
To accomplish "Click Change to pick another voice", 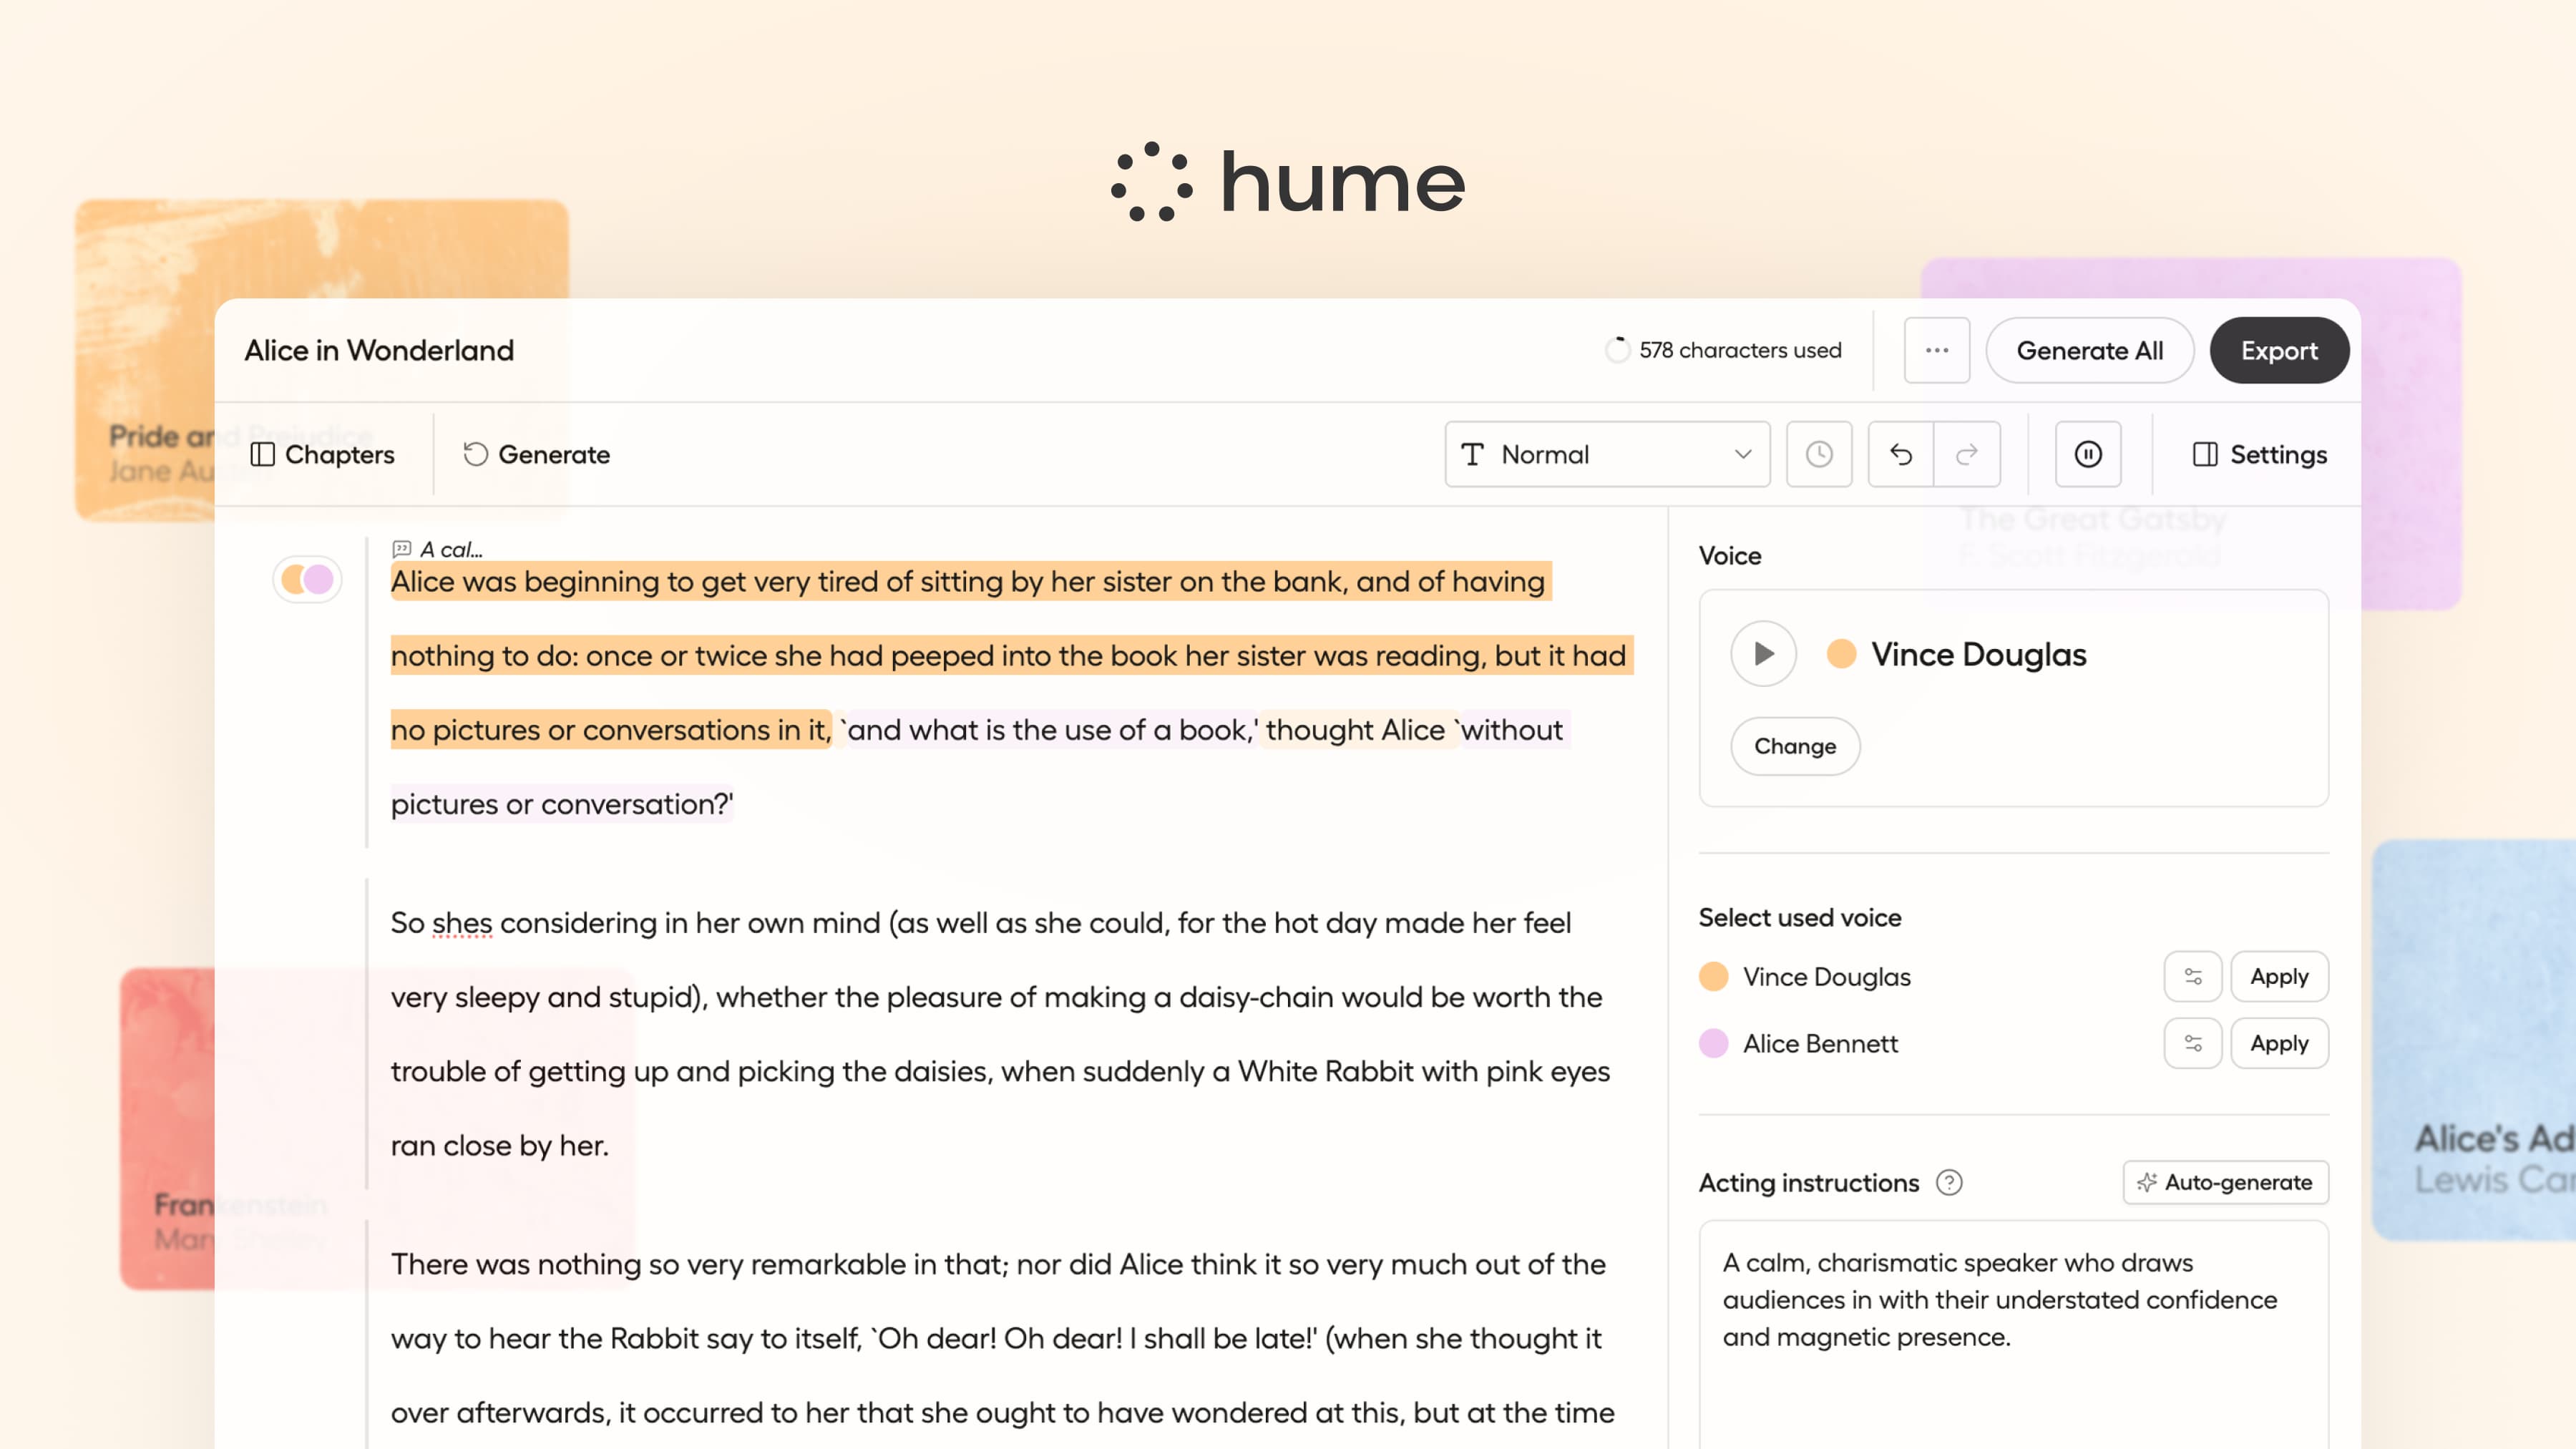I will click(x=1794, y=746).
